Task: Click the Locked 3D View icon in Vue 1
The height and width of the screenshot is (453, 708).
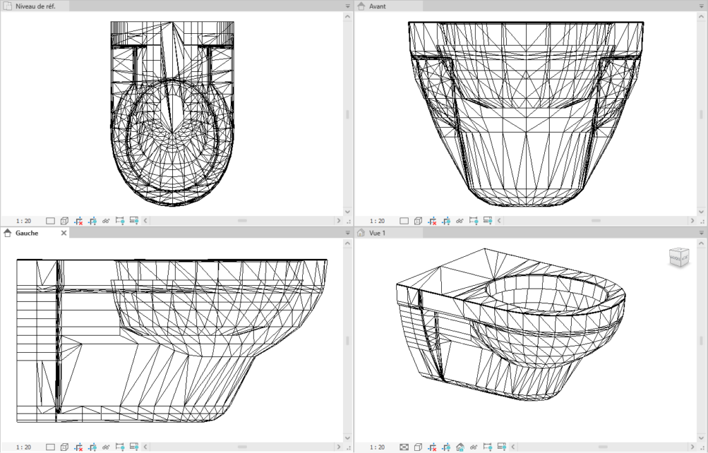Action: coord(460,447)
